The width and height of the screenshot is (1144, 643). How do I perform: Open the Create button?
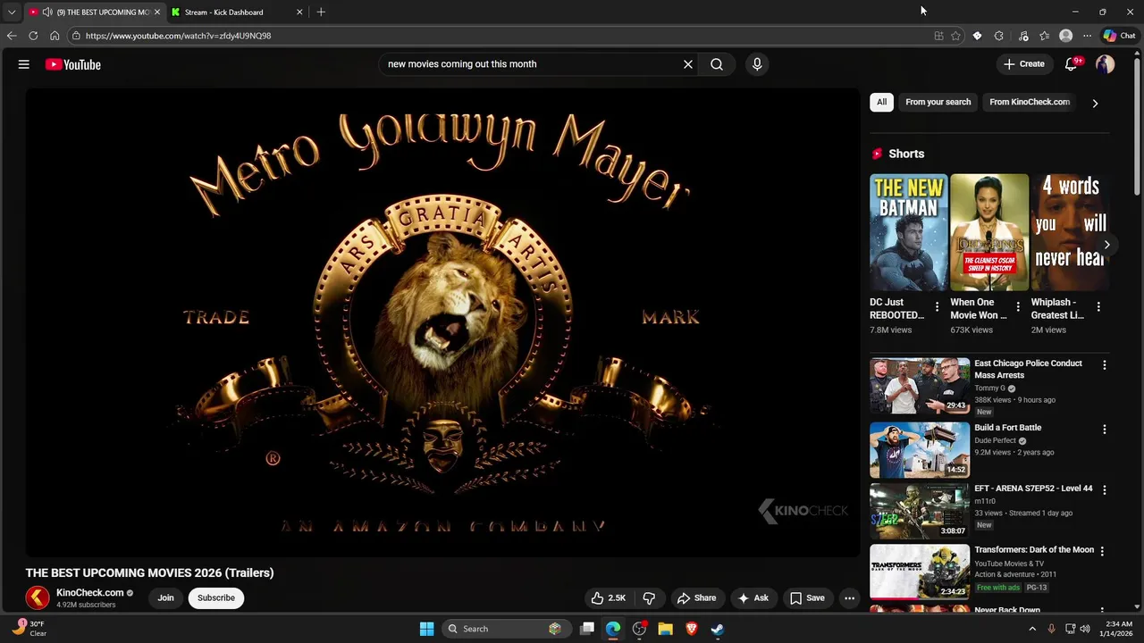(1023, 64)
